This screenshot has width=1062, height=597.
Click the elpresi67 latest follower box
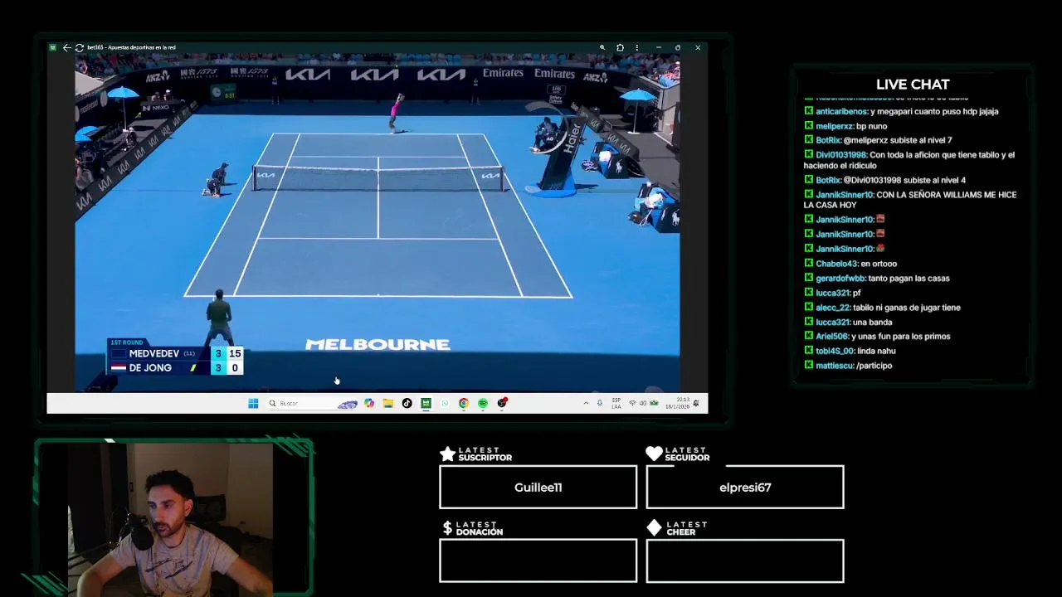click(745, 488)
